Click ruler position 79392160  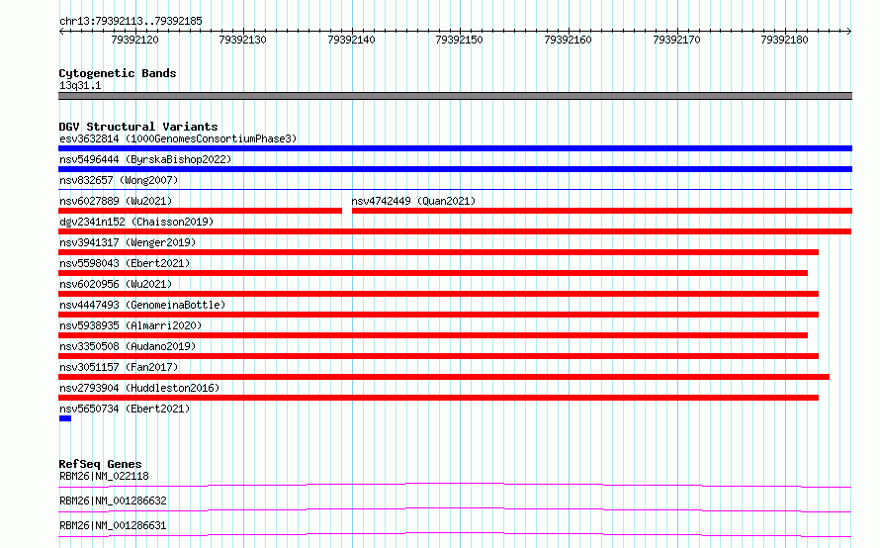tap(568, 40)
